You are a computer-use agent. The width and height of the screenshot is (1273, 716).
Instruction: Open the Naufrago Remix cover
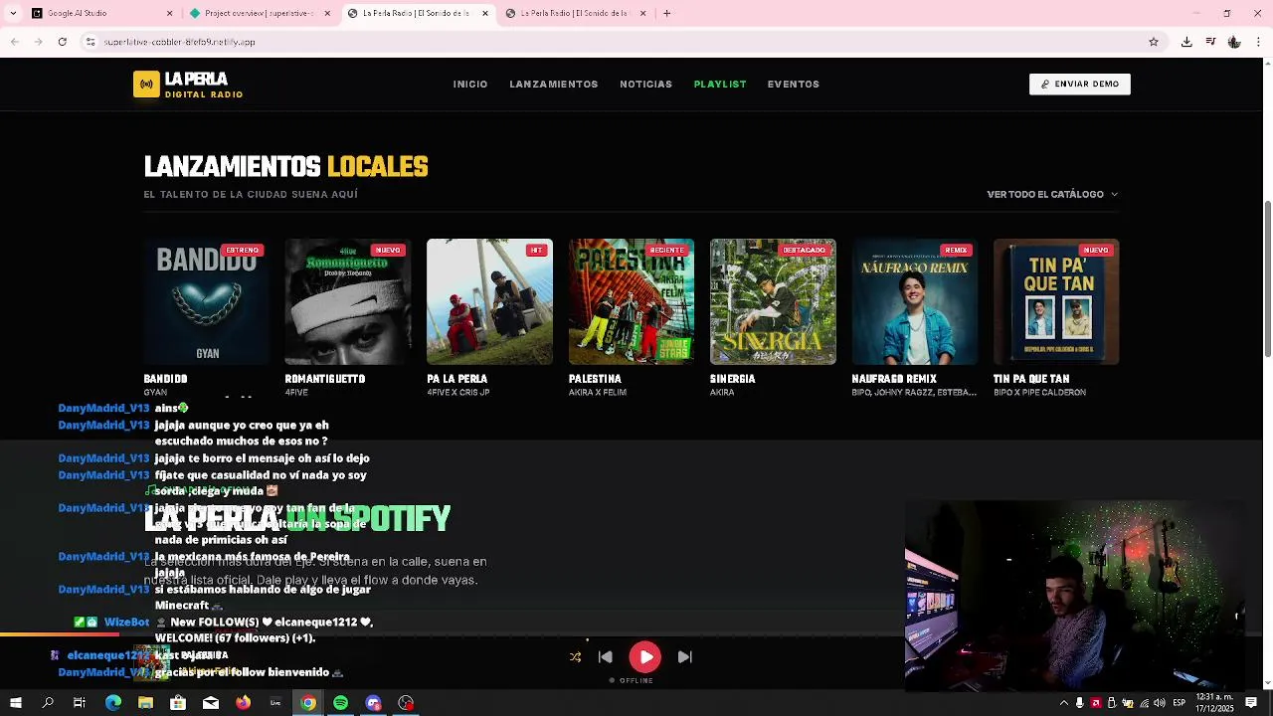point(915,301)
